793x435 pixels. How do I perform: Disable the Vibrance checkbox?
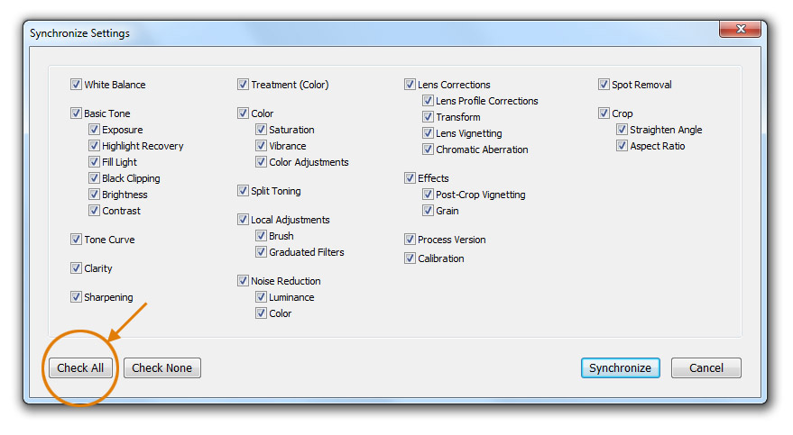[x=261, y=146]
